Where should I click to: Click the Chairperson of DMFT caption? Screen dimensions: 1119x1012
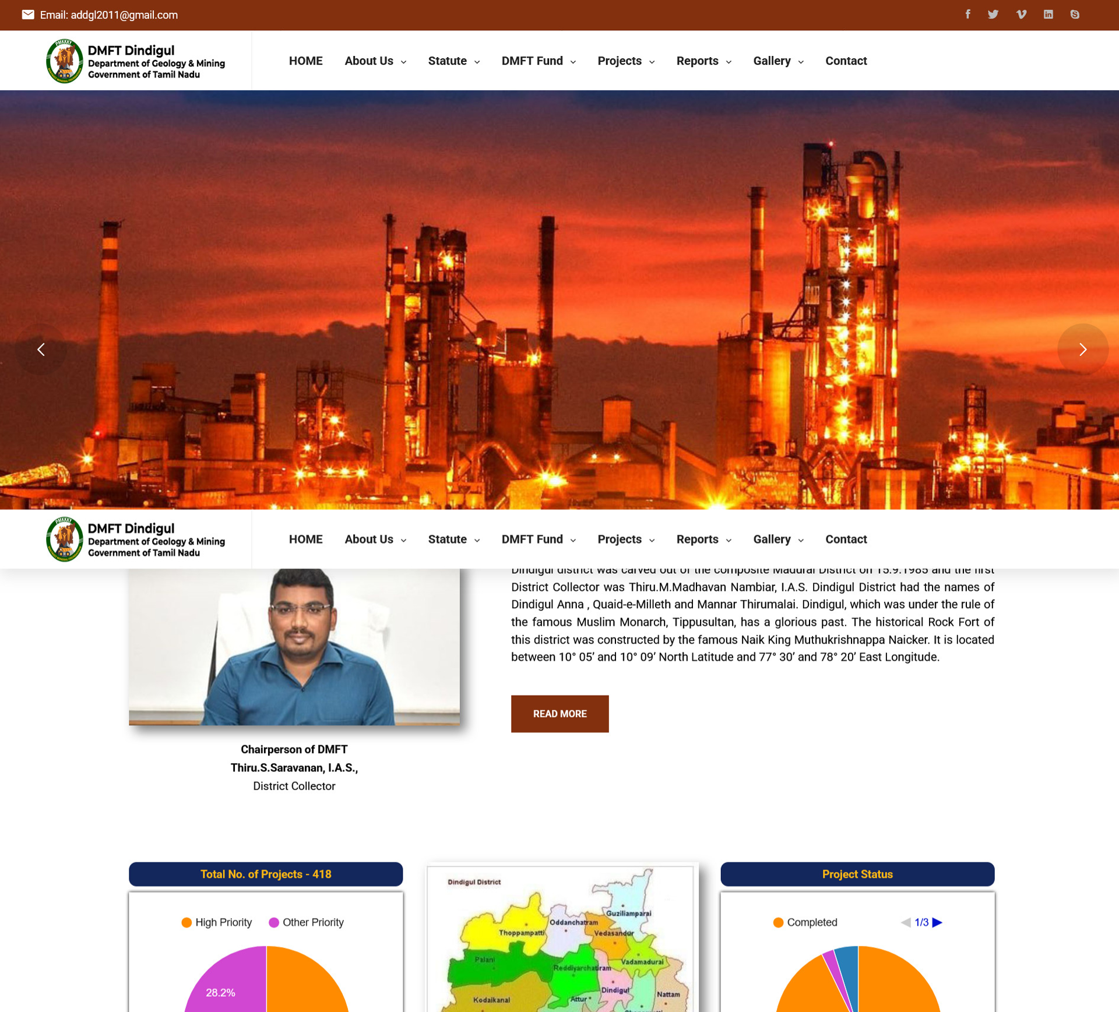294,749
